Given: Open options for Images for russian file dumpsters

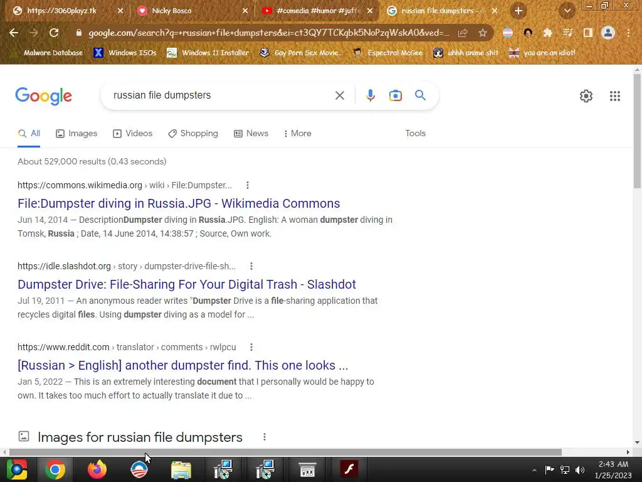Looking at the screenshot, I should coord(265,437).
